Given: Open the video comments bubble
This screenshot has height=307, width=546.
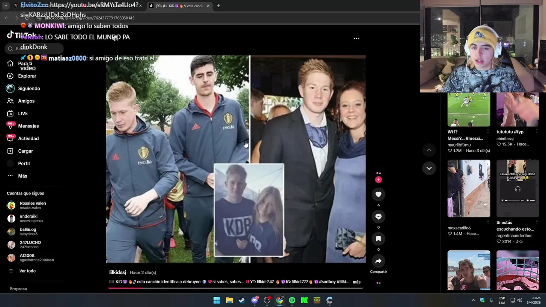Looking at the screenshot, I should [x=378, y=217].
